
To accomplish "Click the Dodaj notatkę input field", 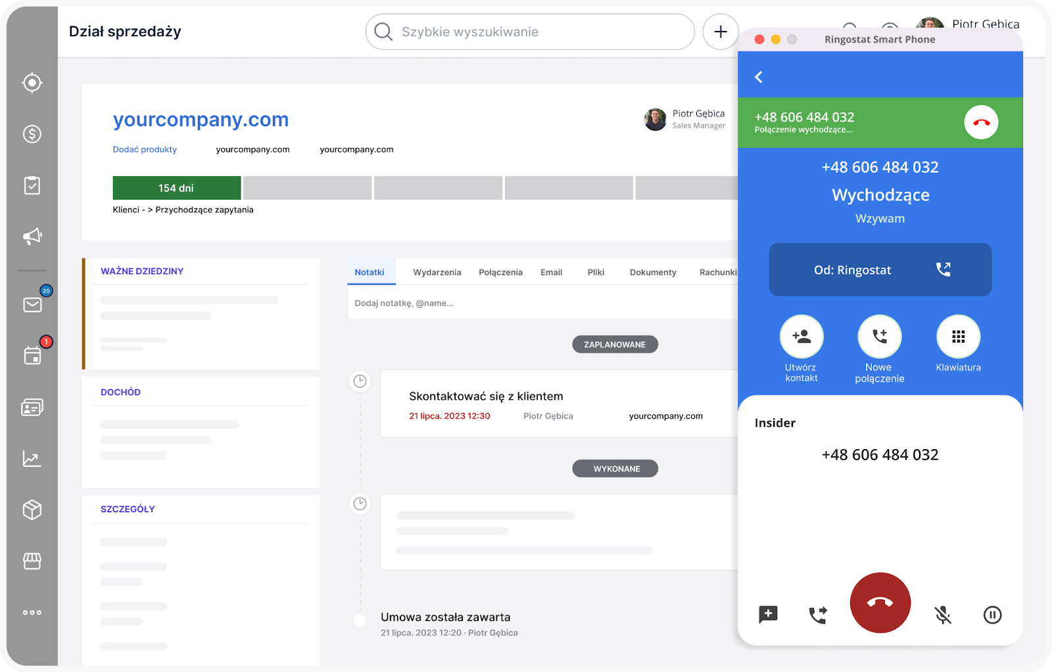I will click(x=543, y=303).
